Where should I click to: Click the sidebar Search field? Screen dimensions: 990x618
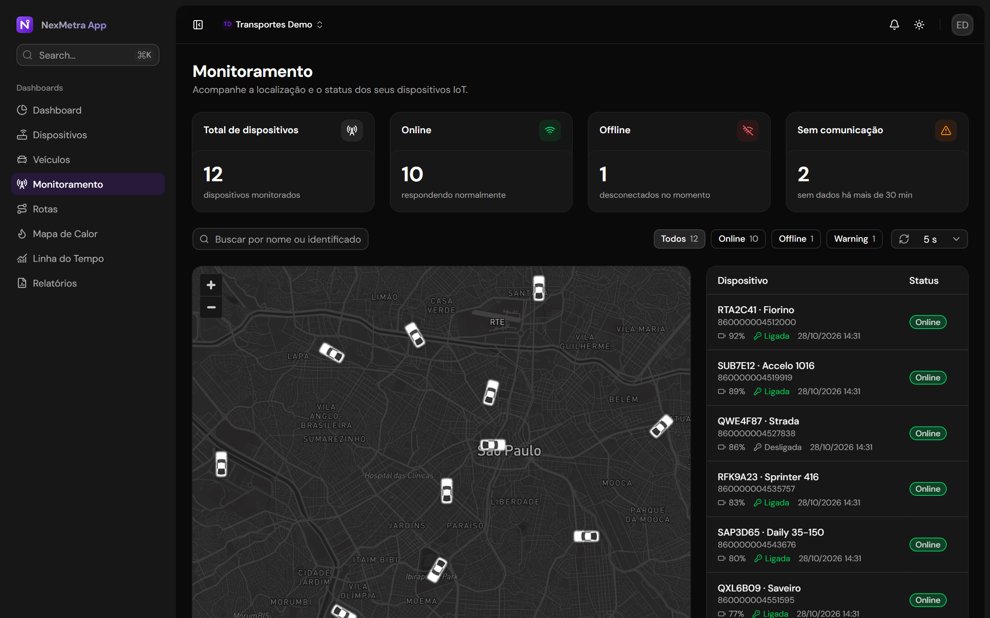pyautogui.click(x=88, y=55)
